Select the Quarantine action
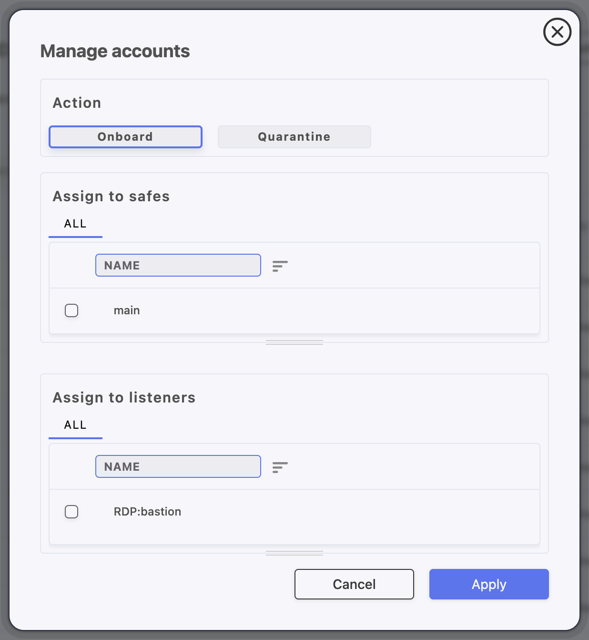Image resolution: width=589 pixels, height=640 pixels. 294,137
